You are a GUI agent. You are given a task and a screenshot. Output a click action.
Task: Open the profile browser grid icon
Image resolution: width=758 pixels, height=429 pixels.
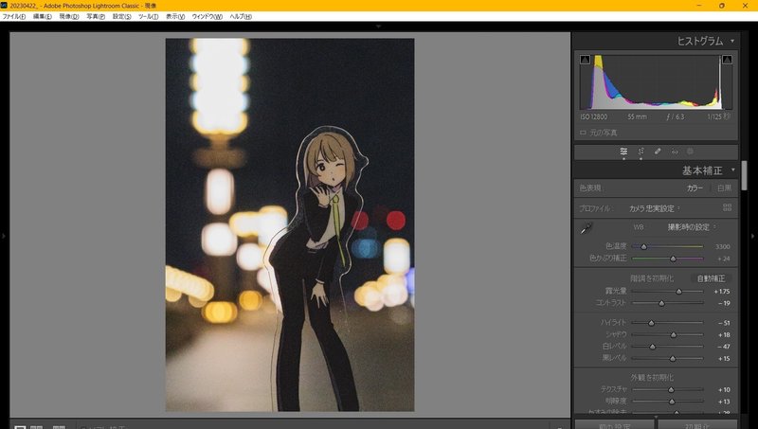(x=727, y=207)
